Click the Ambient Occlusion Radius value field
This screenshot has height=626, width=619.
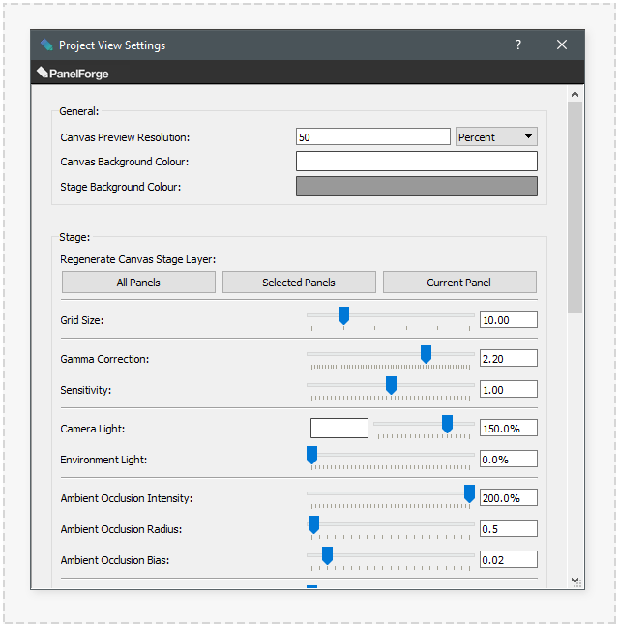508,529
